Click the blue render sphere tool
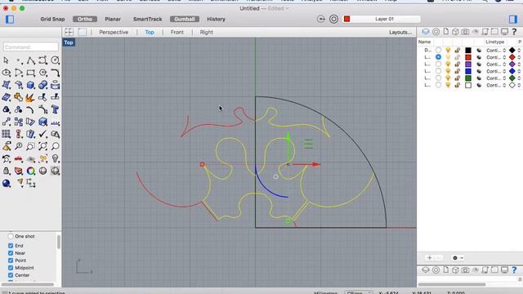 [6, 183]
